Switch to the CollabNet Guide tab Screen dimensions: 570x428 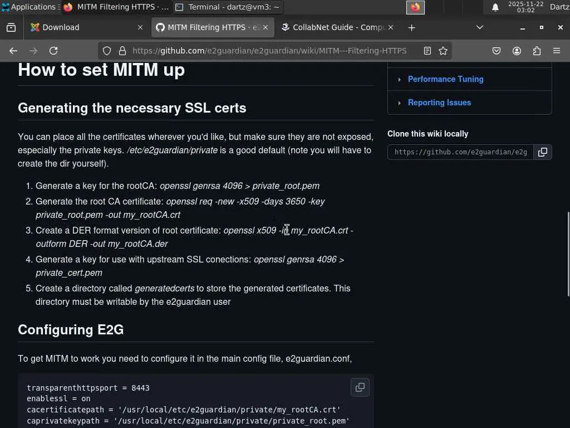[334, 27]
